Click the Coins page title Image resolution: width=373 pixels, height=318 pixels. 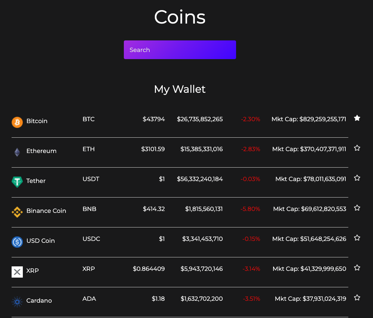pos(180,17)
